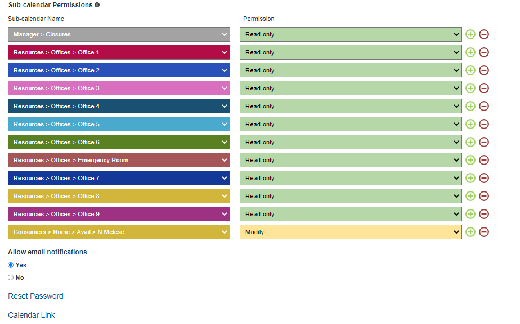The width and height of the screenshot is (520, 324).
Task: Open the Emergency Room sub-calendar dropdown
Action: pos(119,160)
